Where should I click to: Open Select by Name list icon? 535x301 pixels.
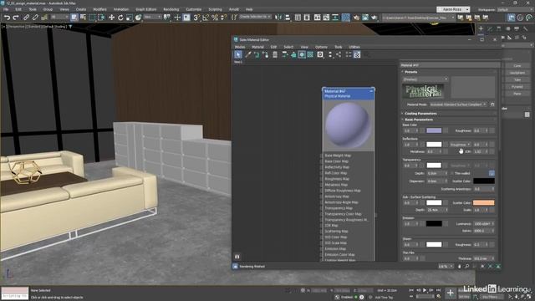tap(83, 18)
